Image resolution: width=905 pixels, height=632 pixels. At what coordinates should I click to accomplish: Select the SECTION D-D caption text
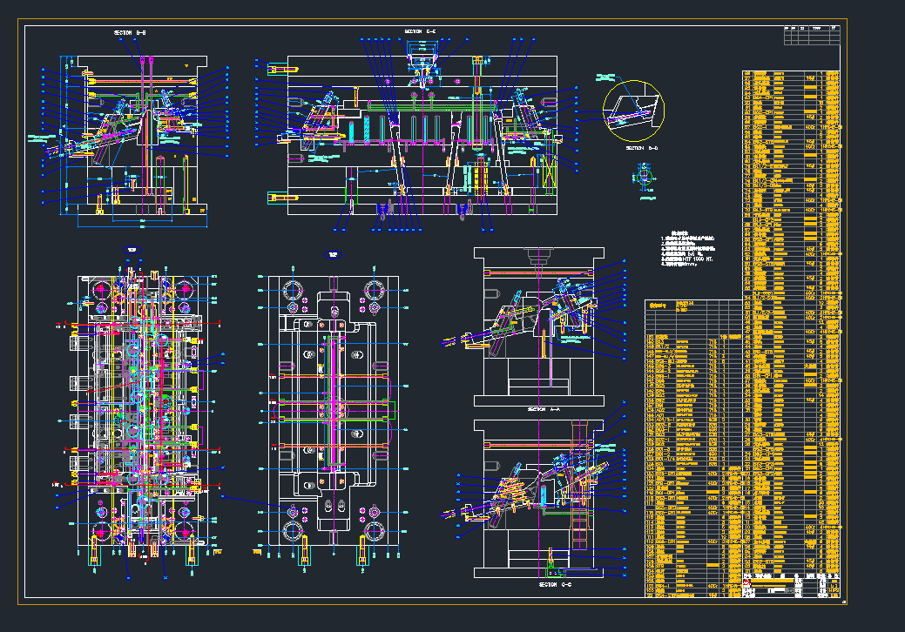point(640,148)
